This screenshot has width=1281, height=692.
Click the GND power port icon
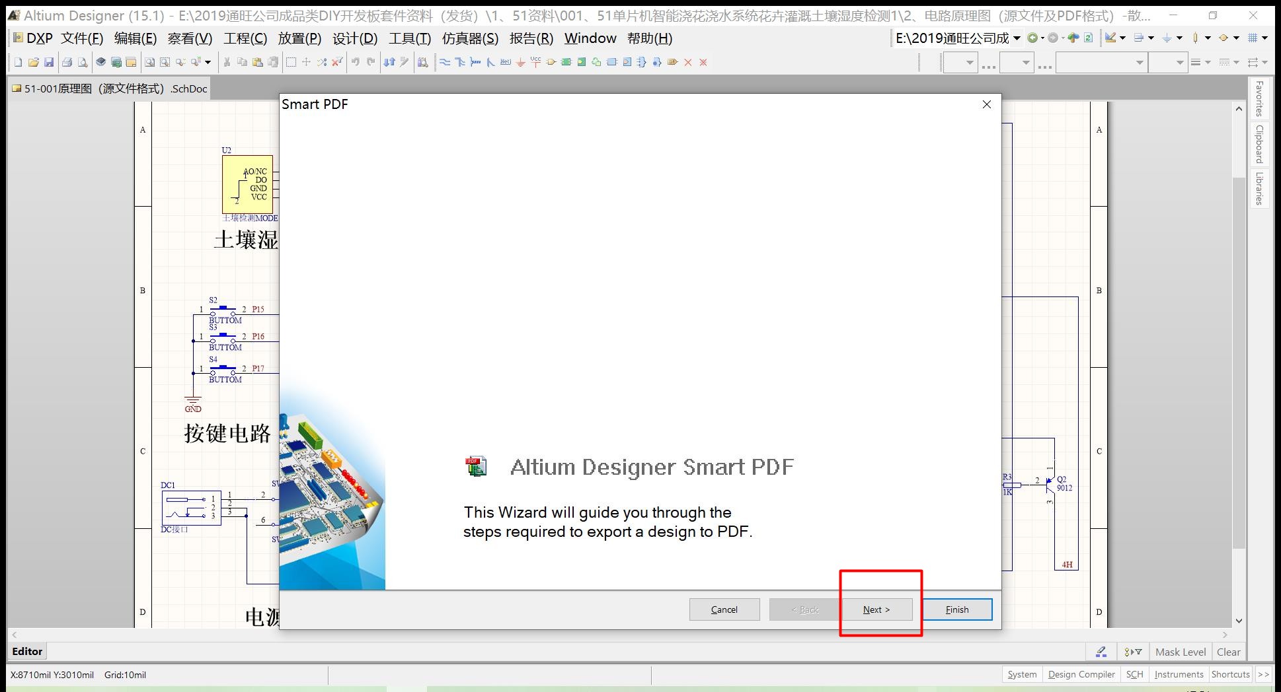pyautogui.click(x=520, y=62)
